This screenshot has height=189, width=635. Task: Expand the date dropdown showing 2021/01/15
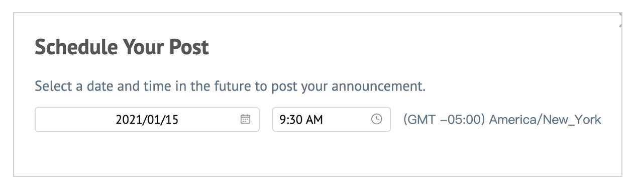coord(147,119)
